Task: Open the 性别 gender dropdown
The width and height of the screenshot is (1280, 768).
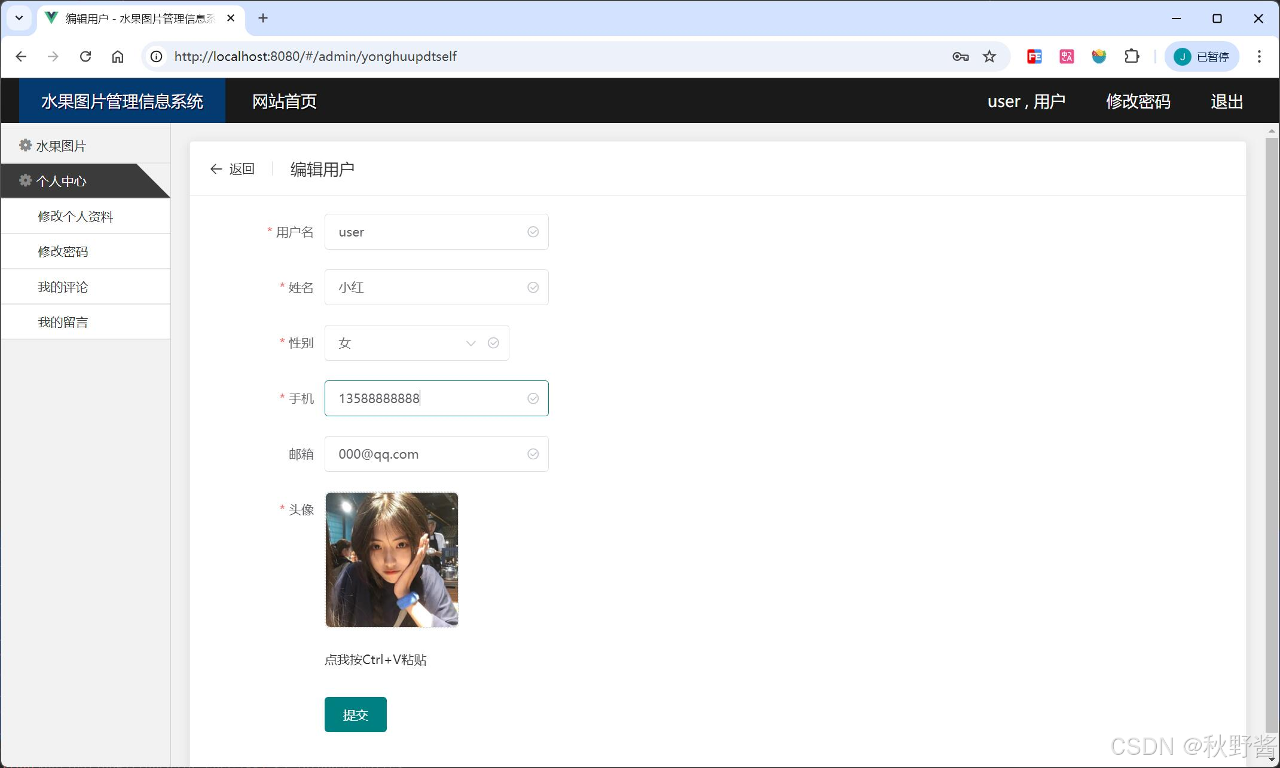Action: tap(416, 343)
